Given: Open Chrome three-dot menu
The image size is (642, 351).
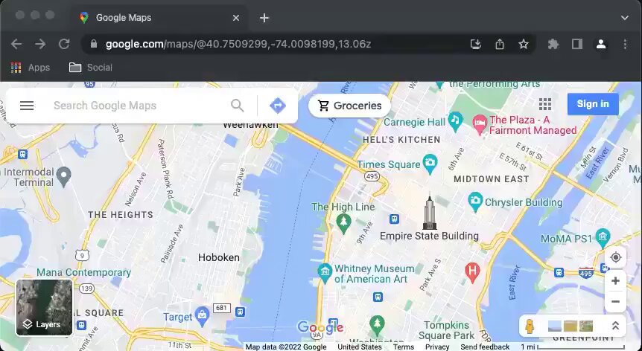Looking at the screenshot, I should coord(625,44).
